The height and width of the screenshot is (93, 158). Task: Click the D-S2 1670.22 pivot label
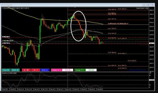point(112,33)
